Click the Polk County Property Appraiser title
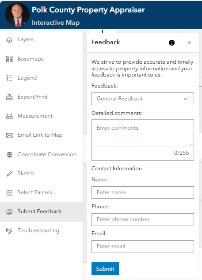The width and height of the screenshot is (202, 280). [x=88, y=10]
